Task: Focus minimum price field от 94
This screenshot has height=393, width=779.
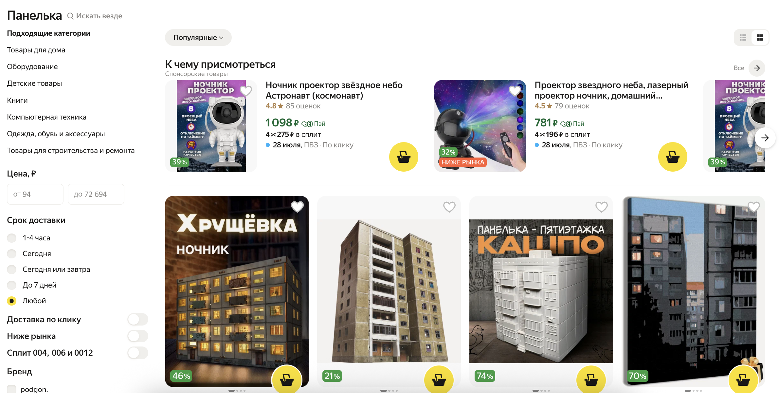Action: coord(35,194)
